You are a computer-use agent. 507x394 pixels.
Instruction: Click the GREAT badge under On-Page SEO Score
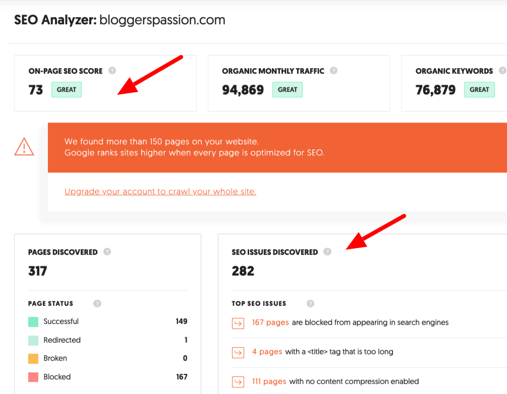pos(66,89)
